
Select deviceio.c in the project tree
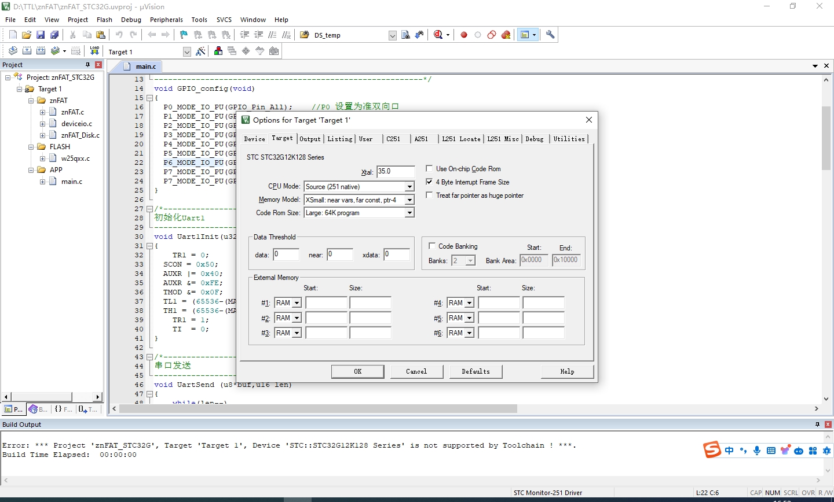pyautogui.click(x=76, y=124)
